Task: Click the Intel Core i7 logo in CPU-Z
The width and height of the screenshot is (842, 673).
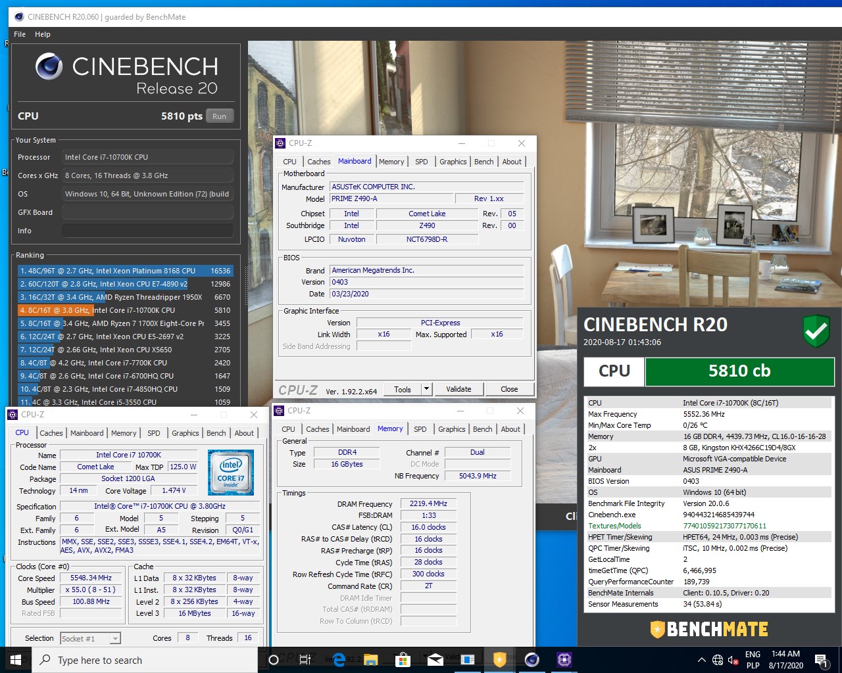Action: coord(230,473)
